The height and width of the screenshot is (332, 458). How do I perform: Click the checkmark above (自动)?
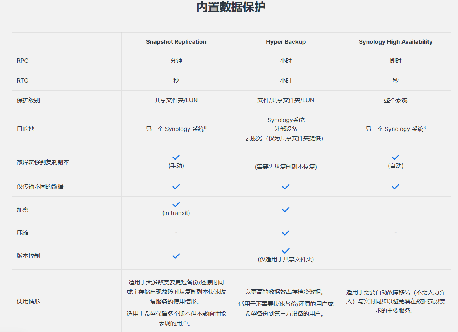396,157
